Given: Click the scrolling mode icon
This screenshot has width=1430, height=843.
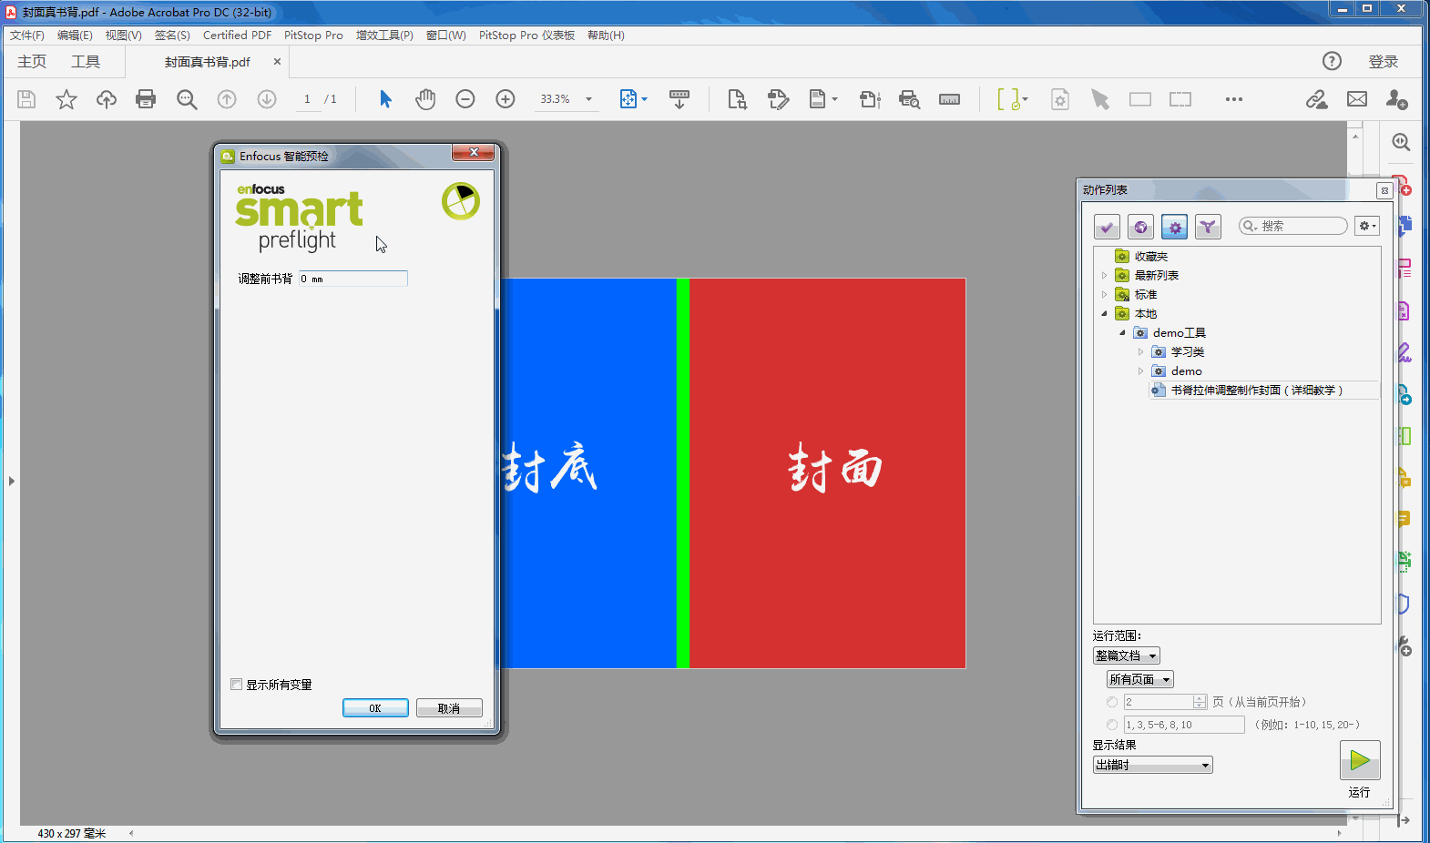Looking at the screenshot, I should click(x=679, y=99).
